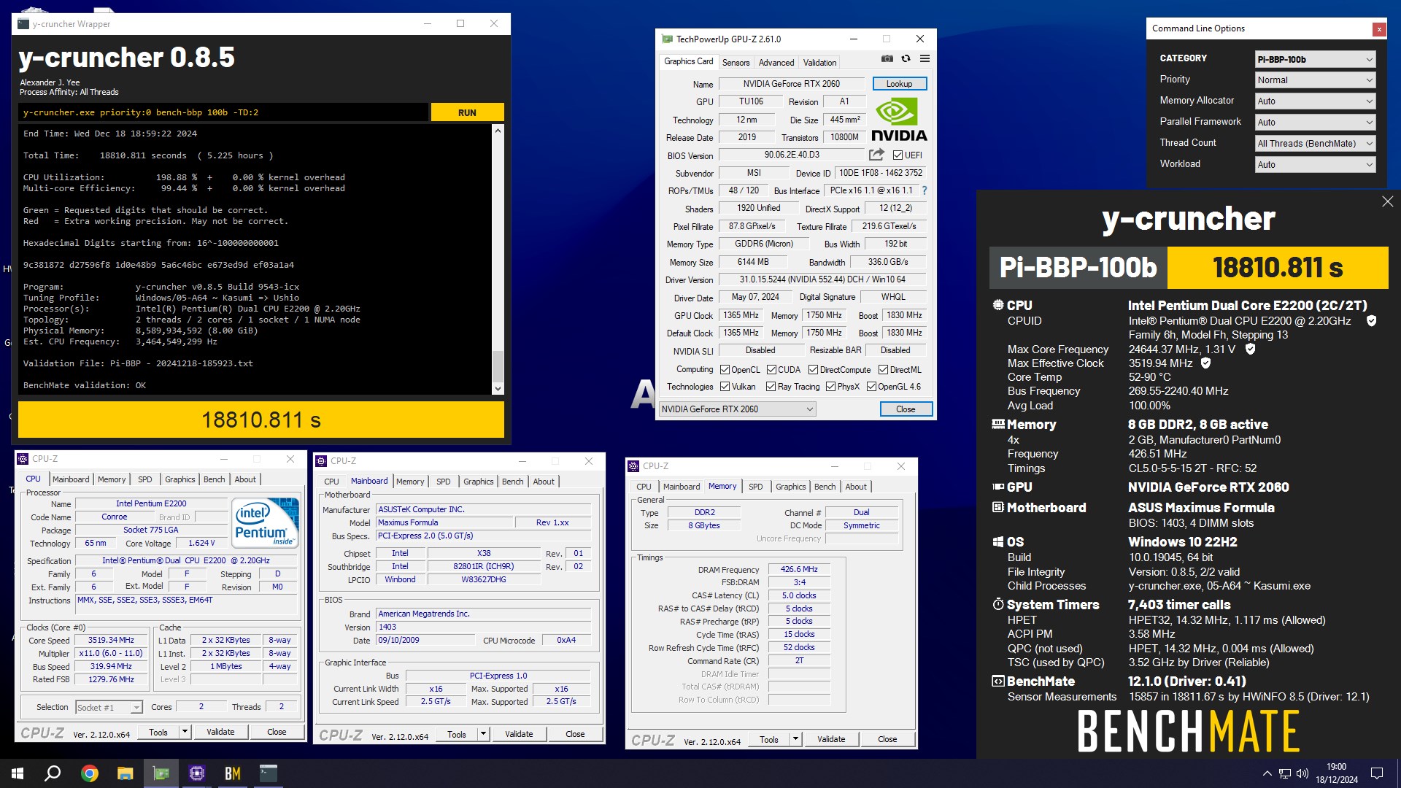Open GPU-Z taskbar icon
The width and height of the screenshot is (1401, 788).
coord(161,773)
